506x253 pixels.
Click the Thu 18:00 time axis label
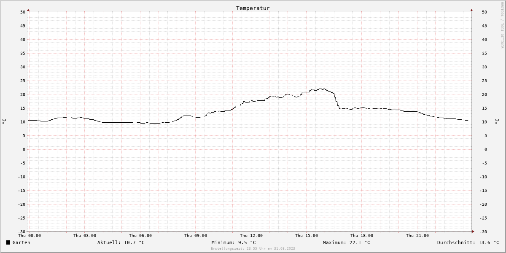point(362,236)
